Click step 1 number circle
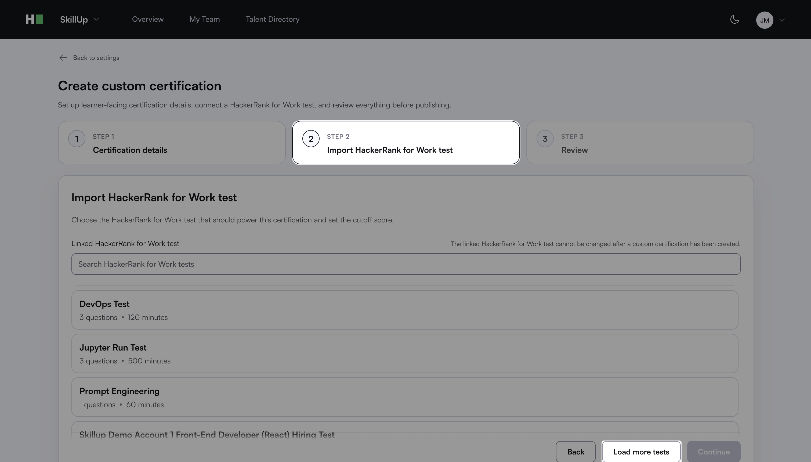 pos(77,139)
